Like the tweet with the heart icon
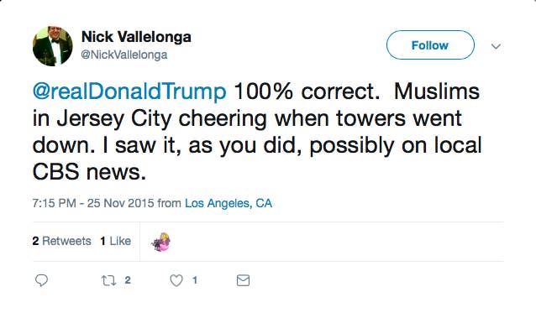The width and height of the screenshot is (536, 313). tap(176, 280)
